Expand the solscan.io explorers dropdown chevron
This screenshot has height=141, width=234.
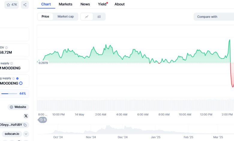click(x=26, y=134)
